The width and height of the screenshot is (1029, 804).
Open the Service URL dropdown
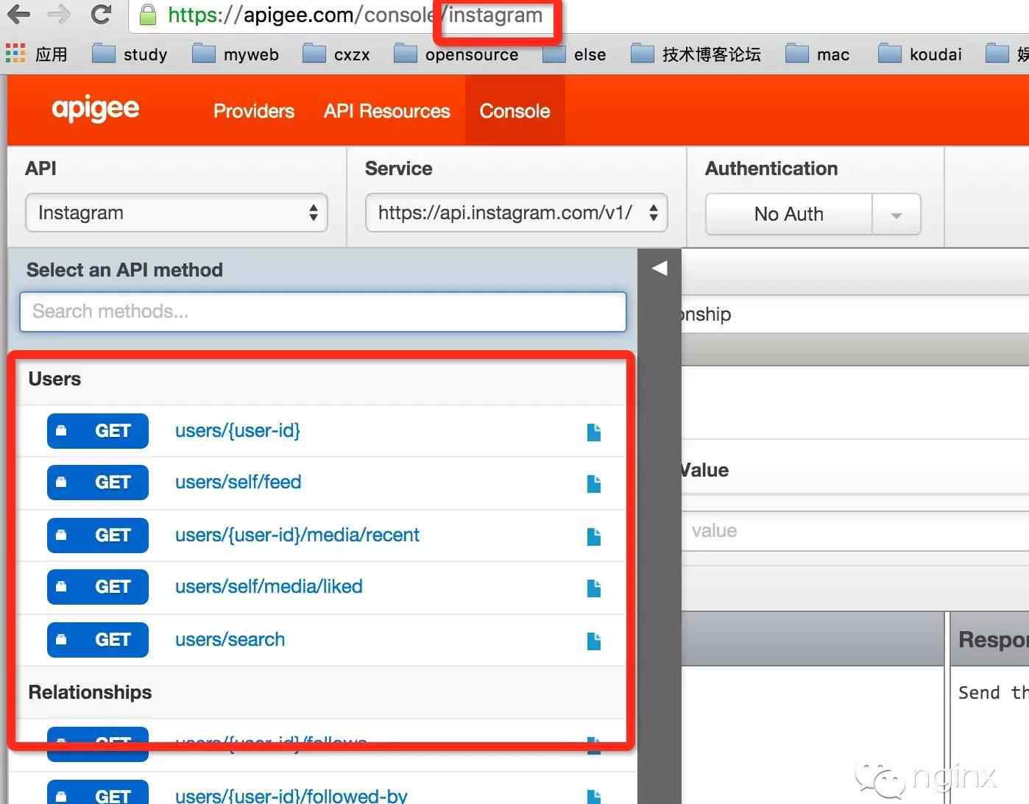tap(517, 213)
